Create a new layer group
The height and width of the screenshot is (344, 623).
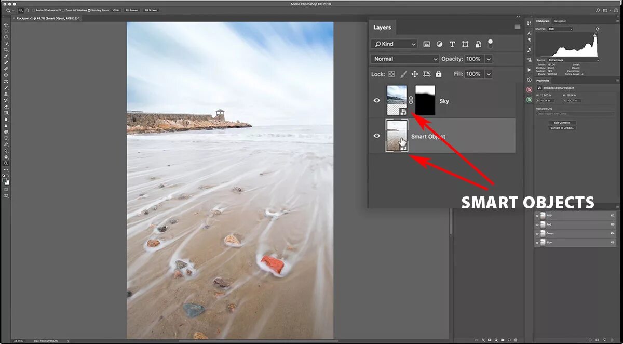pos(503,340)
